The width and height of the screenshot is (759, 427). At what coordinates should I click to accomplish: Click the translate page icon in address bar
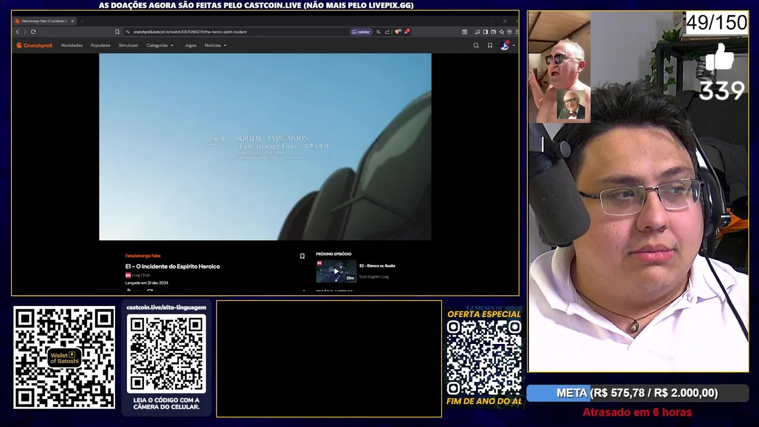click(x=378, y=32)
